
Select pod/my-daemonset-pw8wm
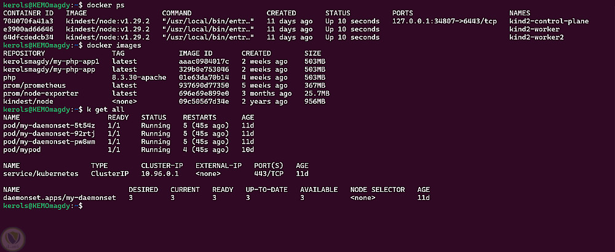click(49, 142)
